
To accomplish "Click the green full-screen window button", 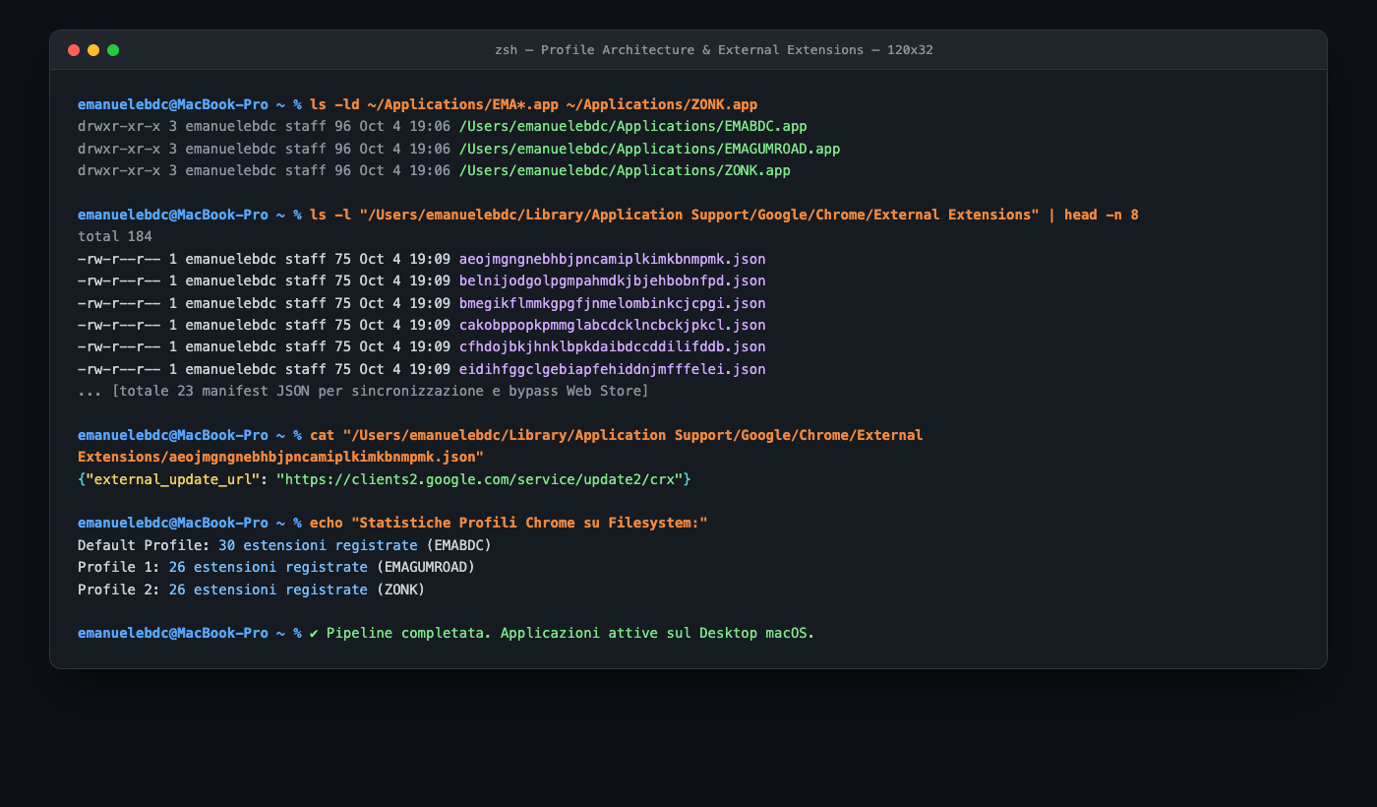I will [113, 50].
